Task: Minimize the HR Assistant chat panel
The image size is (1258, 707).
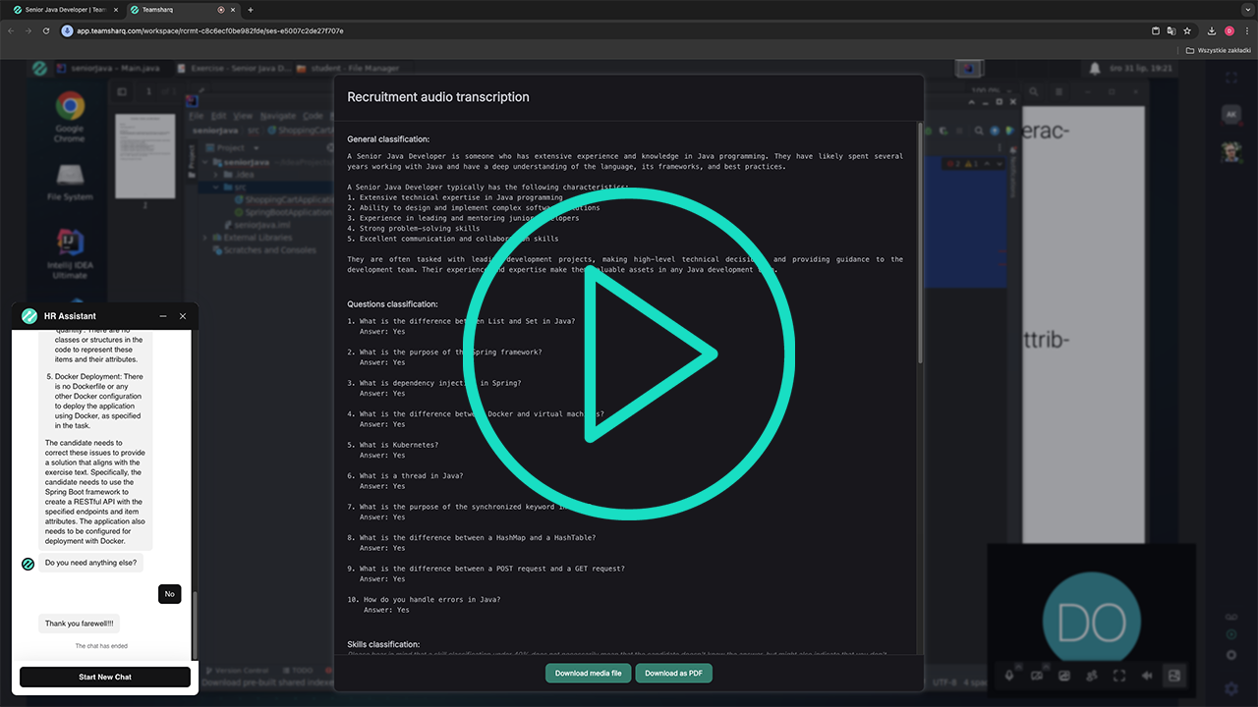Action: [x=163, y=316]
